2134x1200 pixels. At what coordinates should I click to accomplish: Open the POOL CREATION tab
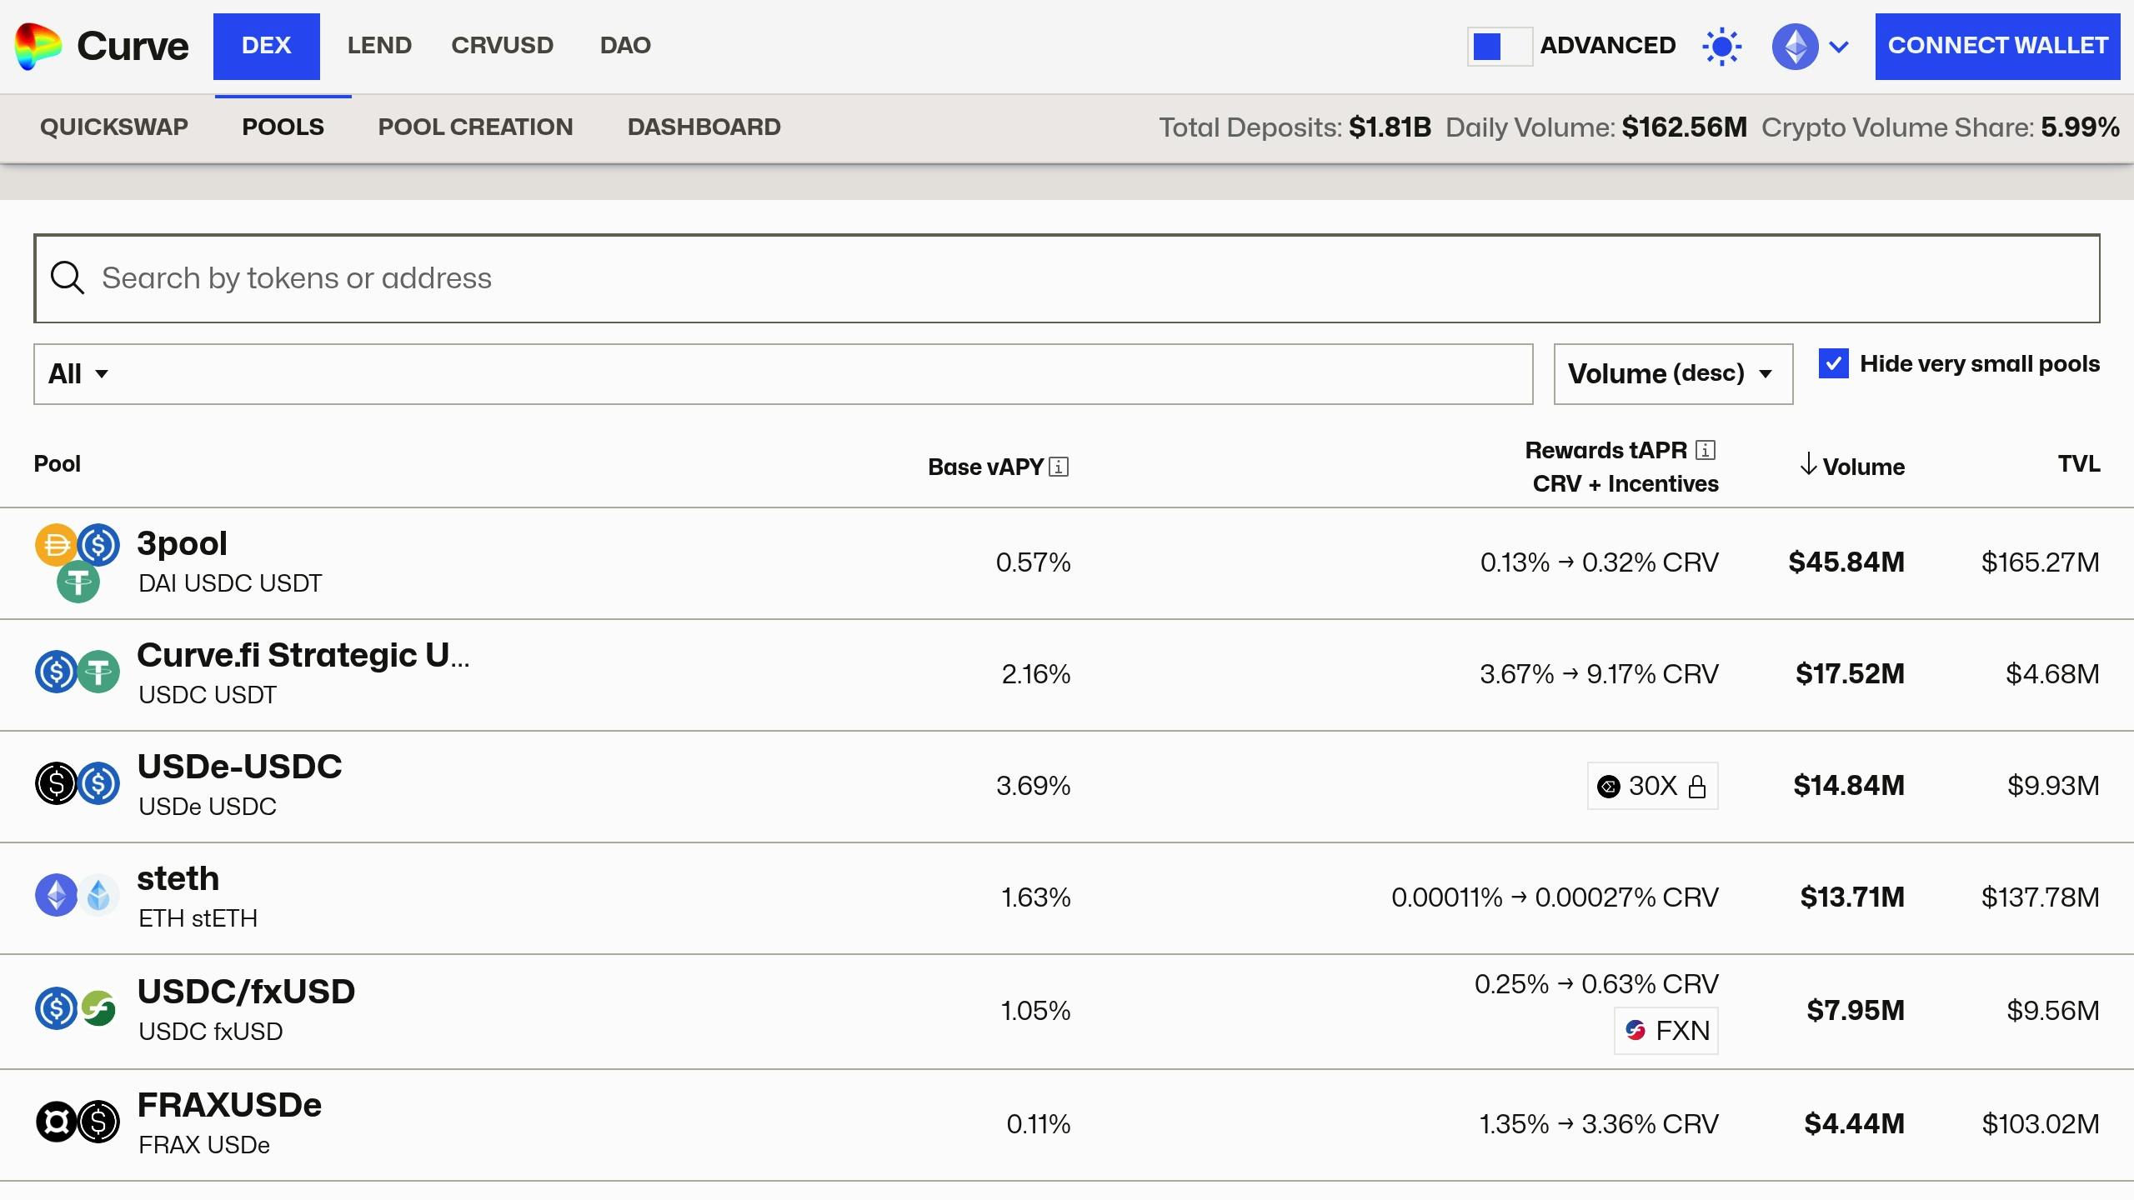tap(475, 127)
